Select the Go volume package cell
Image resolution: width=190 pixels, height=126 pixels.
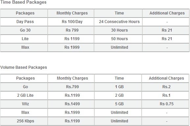pyautogui.click(x=25, y=87)
